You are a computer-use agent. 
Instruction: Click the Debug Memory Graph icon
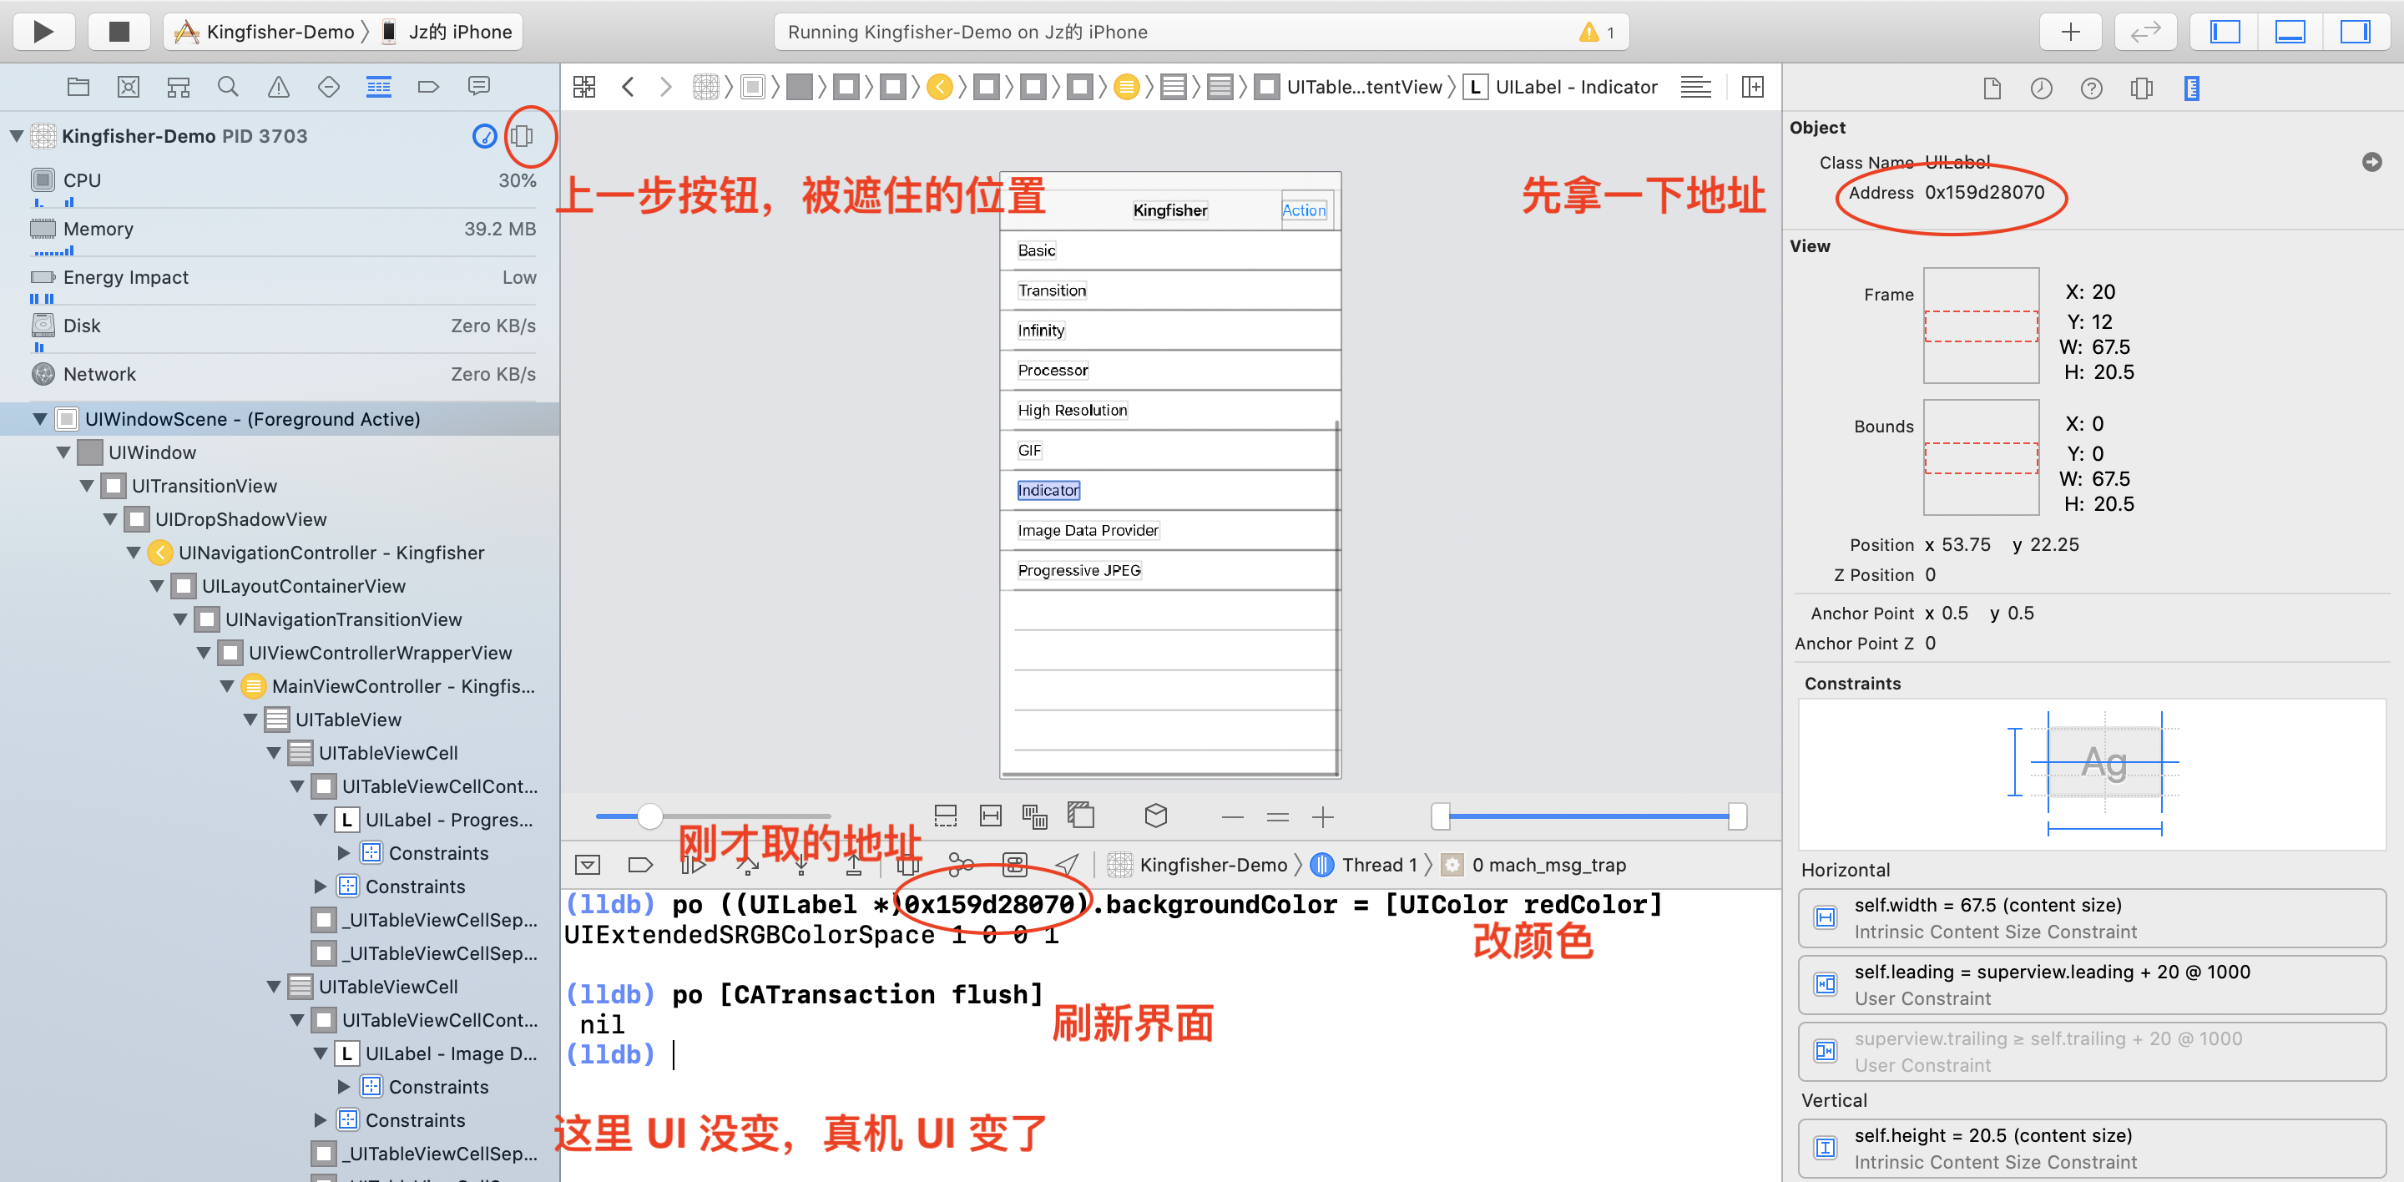point(960,865)
